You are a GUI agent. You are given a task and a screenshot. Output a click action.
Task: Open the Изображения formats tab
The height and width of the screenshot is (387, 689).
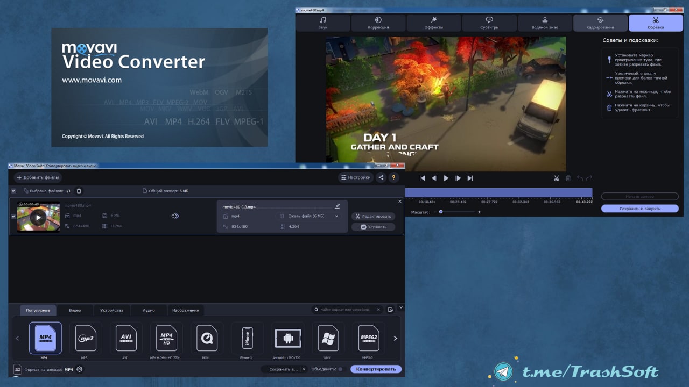(x=186, y=310)
